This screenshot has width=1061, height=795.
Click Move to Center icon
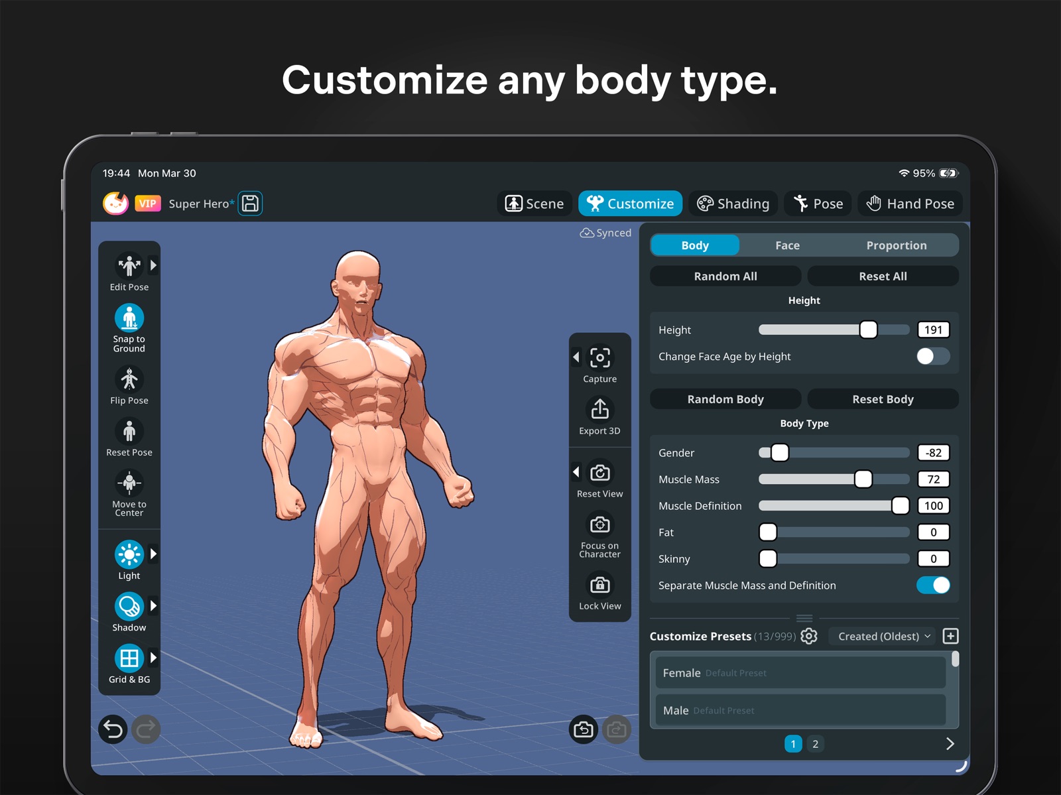coord(129,483)
